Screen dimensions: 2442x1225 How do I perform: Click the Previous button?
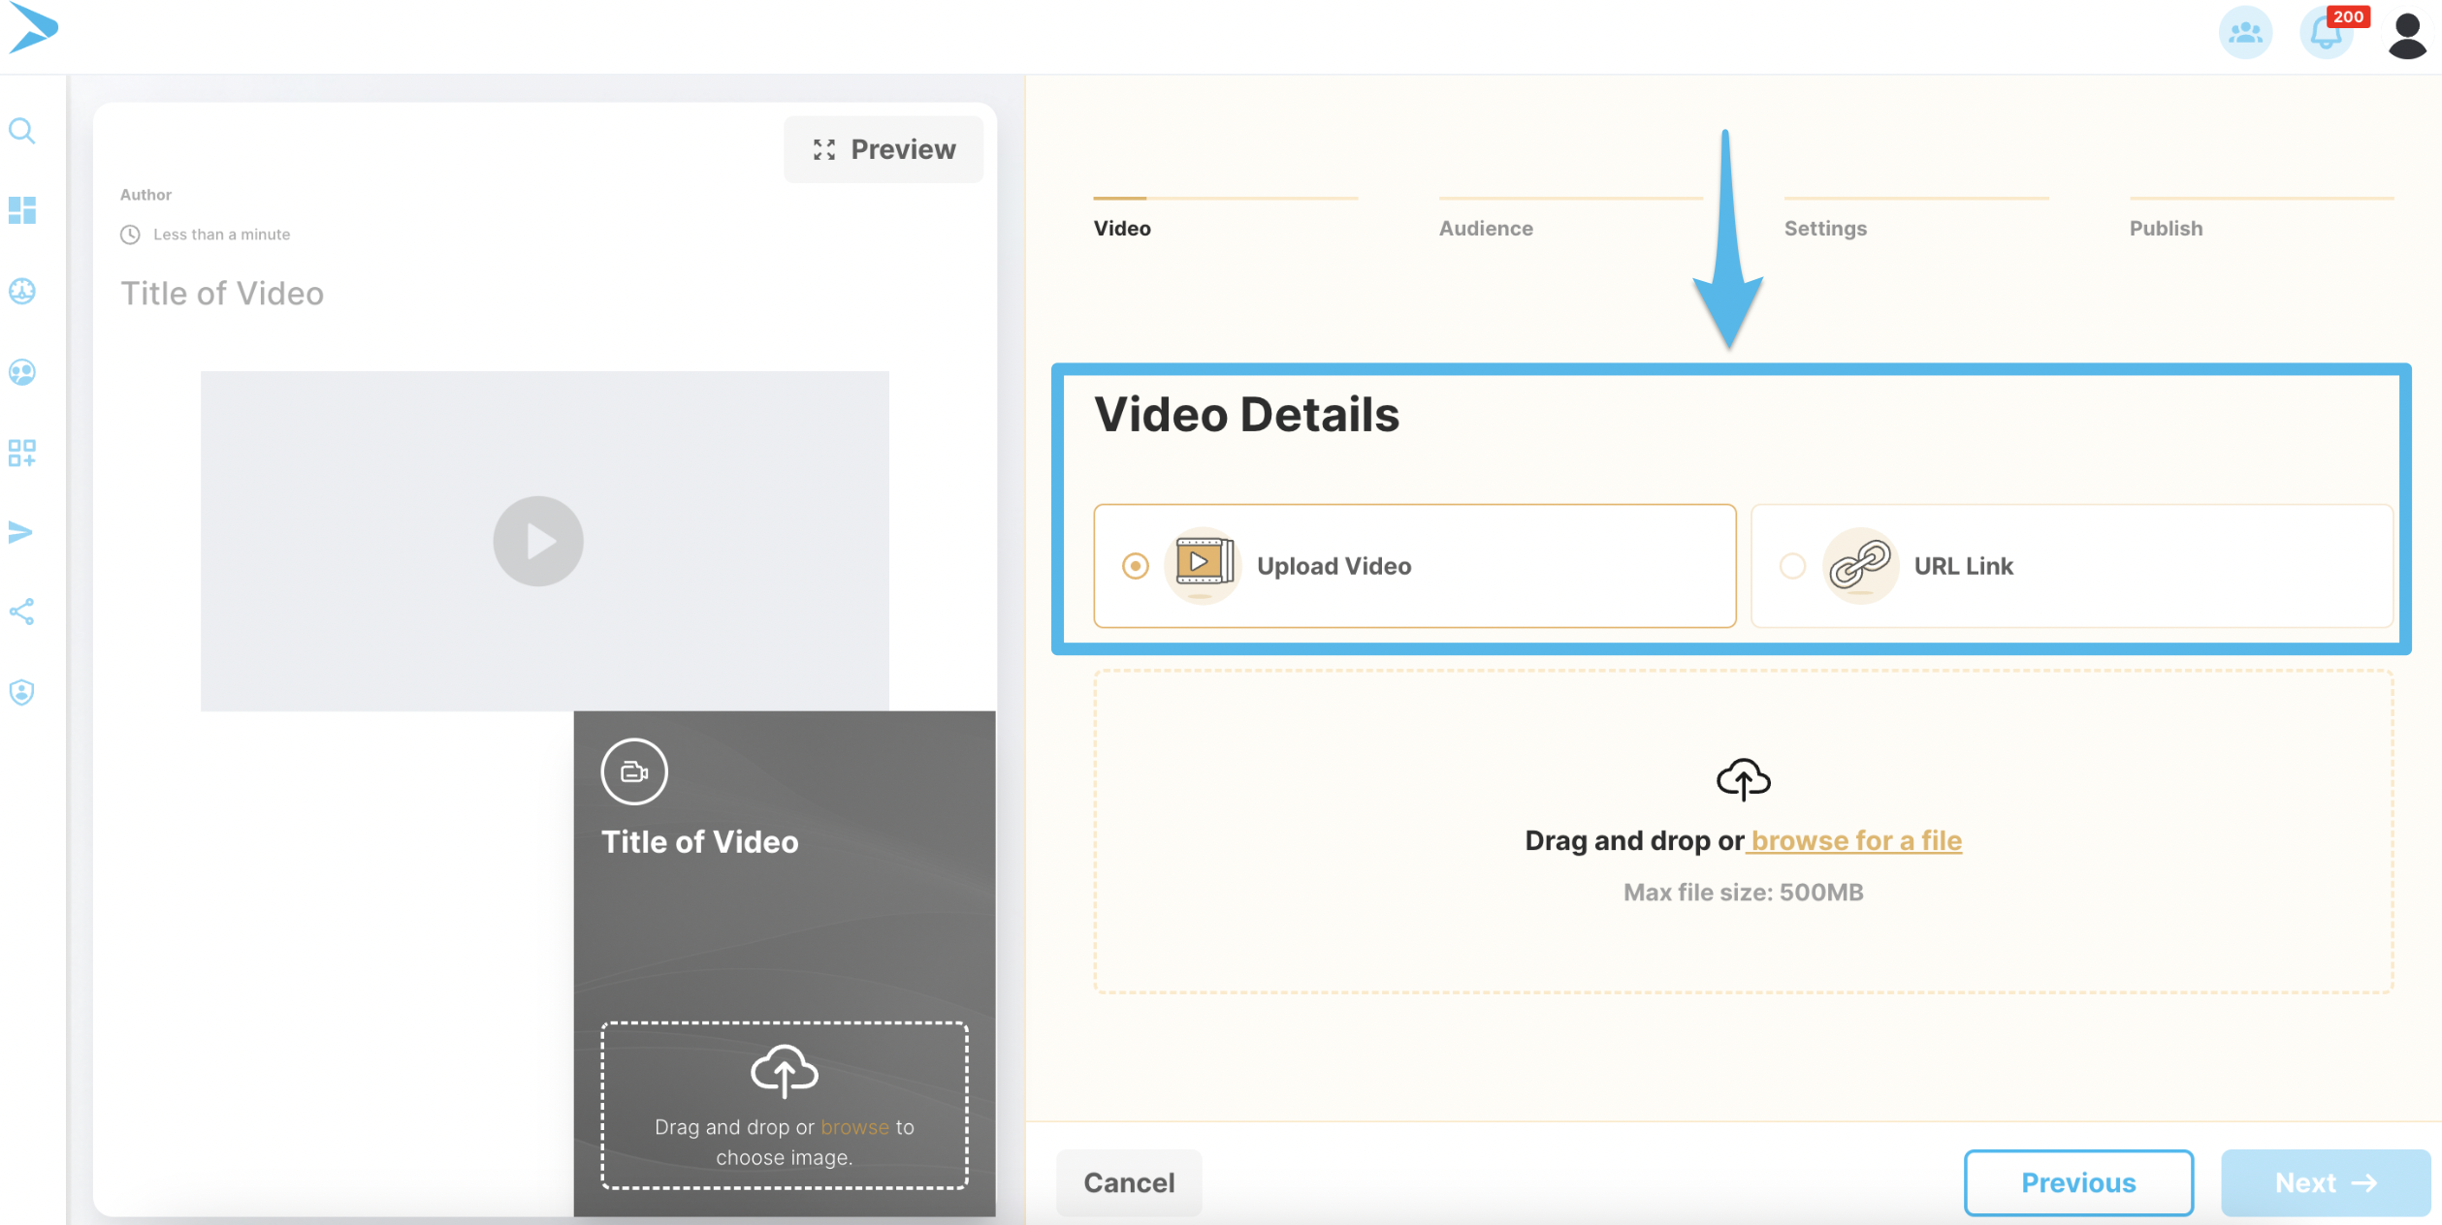coord(2078,1182)
